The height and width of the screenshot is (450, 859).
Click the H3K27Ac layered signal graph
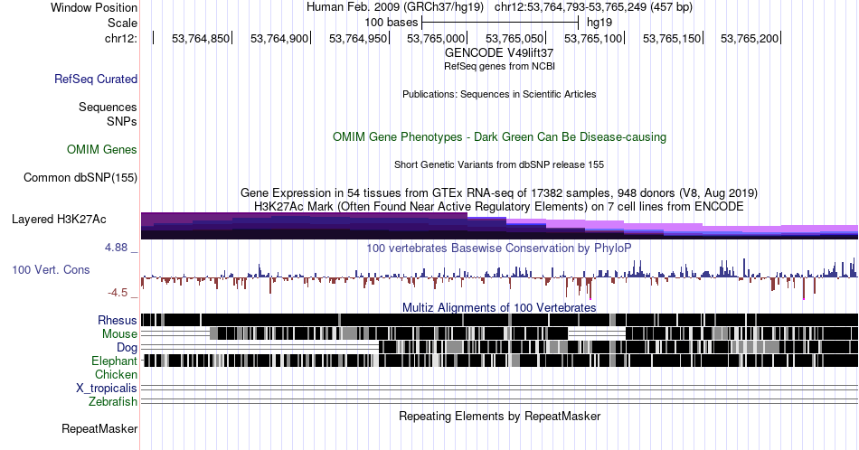click(499, 226)
